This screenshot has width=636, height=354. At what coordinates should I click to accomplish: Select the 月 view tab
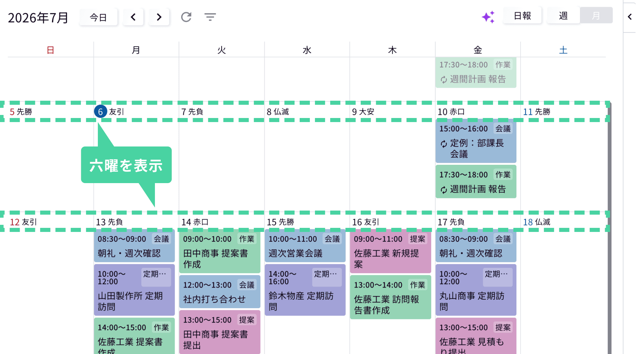click(596, 16)
